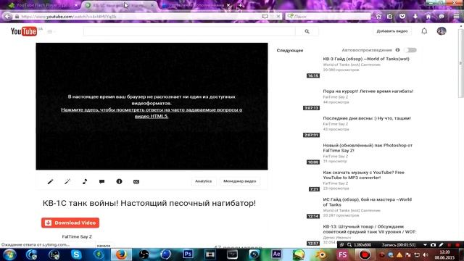This screenshot has height=261, width=464.
Task: Click the 10:00 duration thumbnail
Action: pos(312,162)
